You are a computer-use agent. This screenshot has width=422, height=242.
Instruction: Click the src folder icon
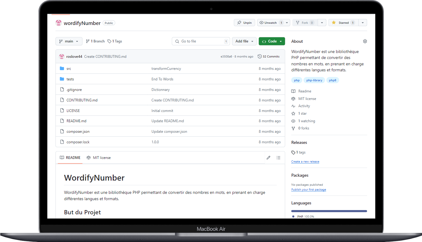(x=62, y=69)
